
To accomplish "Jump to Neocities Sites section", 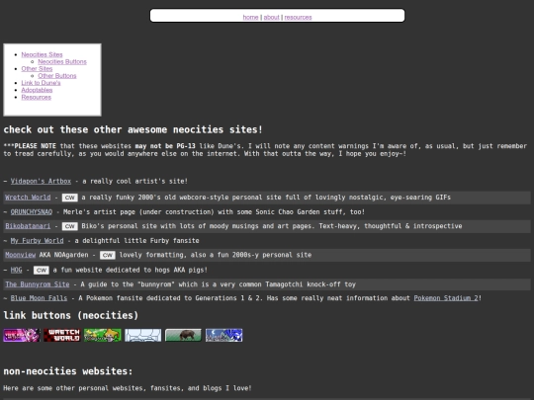I will [42, 54].
